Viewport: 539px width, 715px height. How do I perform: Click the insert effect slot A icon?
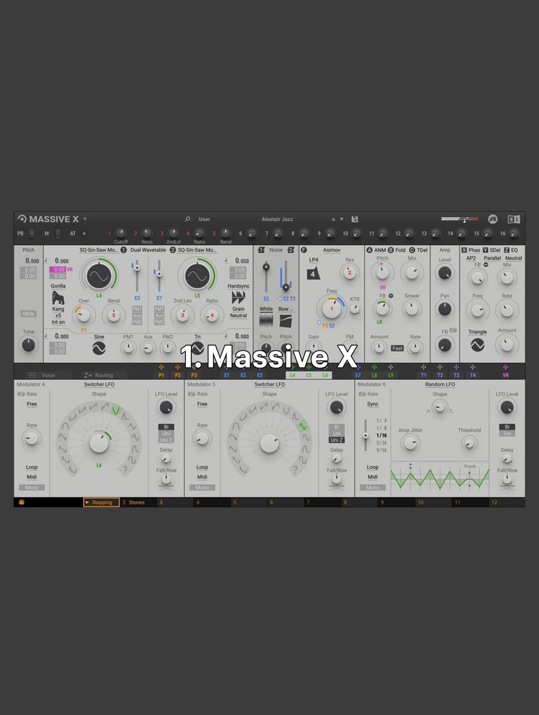(369, 250)
